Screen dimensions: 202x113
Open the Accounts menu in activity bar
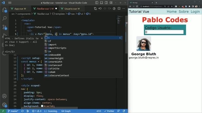coord(4,96)
